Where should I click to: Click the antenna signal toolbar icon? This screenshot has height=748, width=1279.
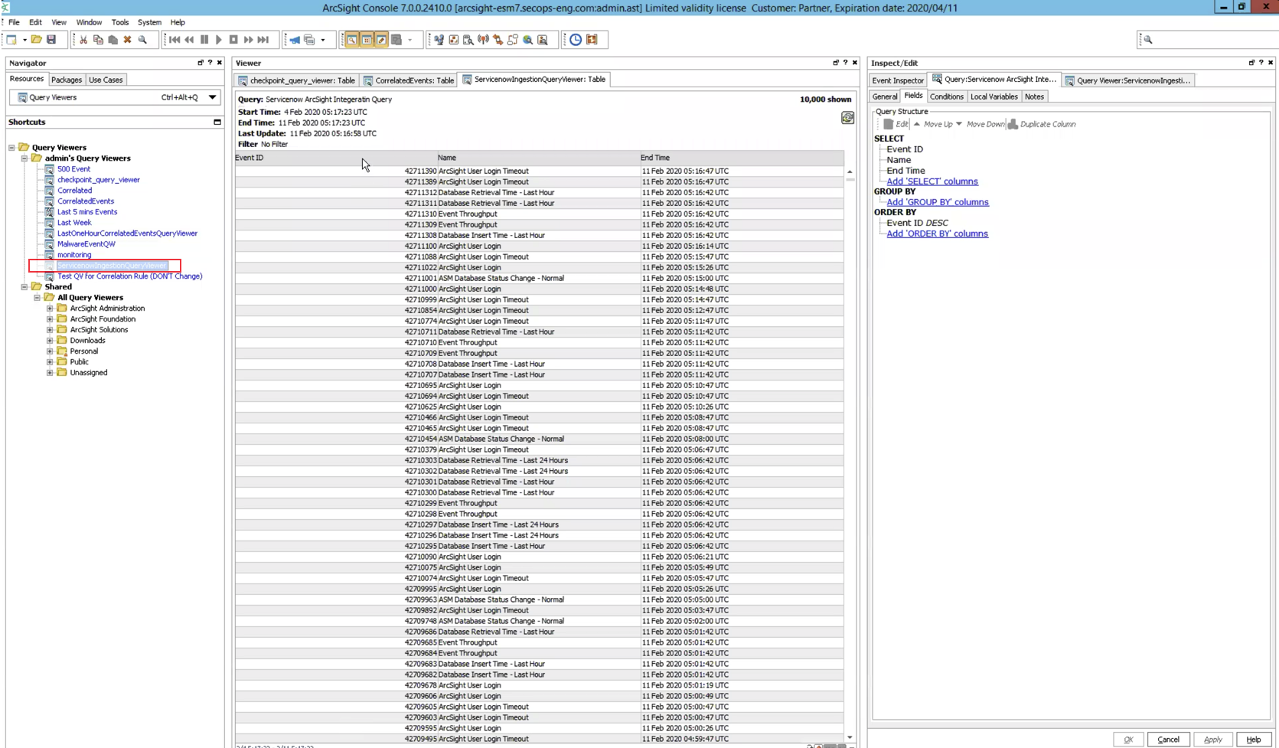483,40
